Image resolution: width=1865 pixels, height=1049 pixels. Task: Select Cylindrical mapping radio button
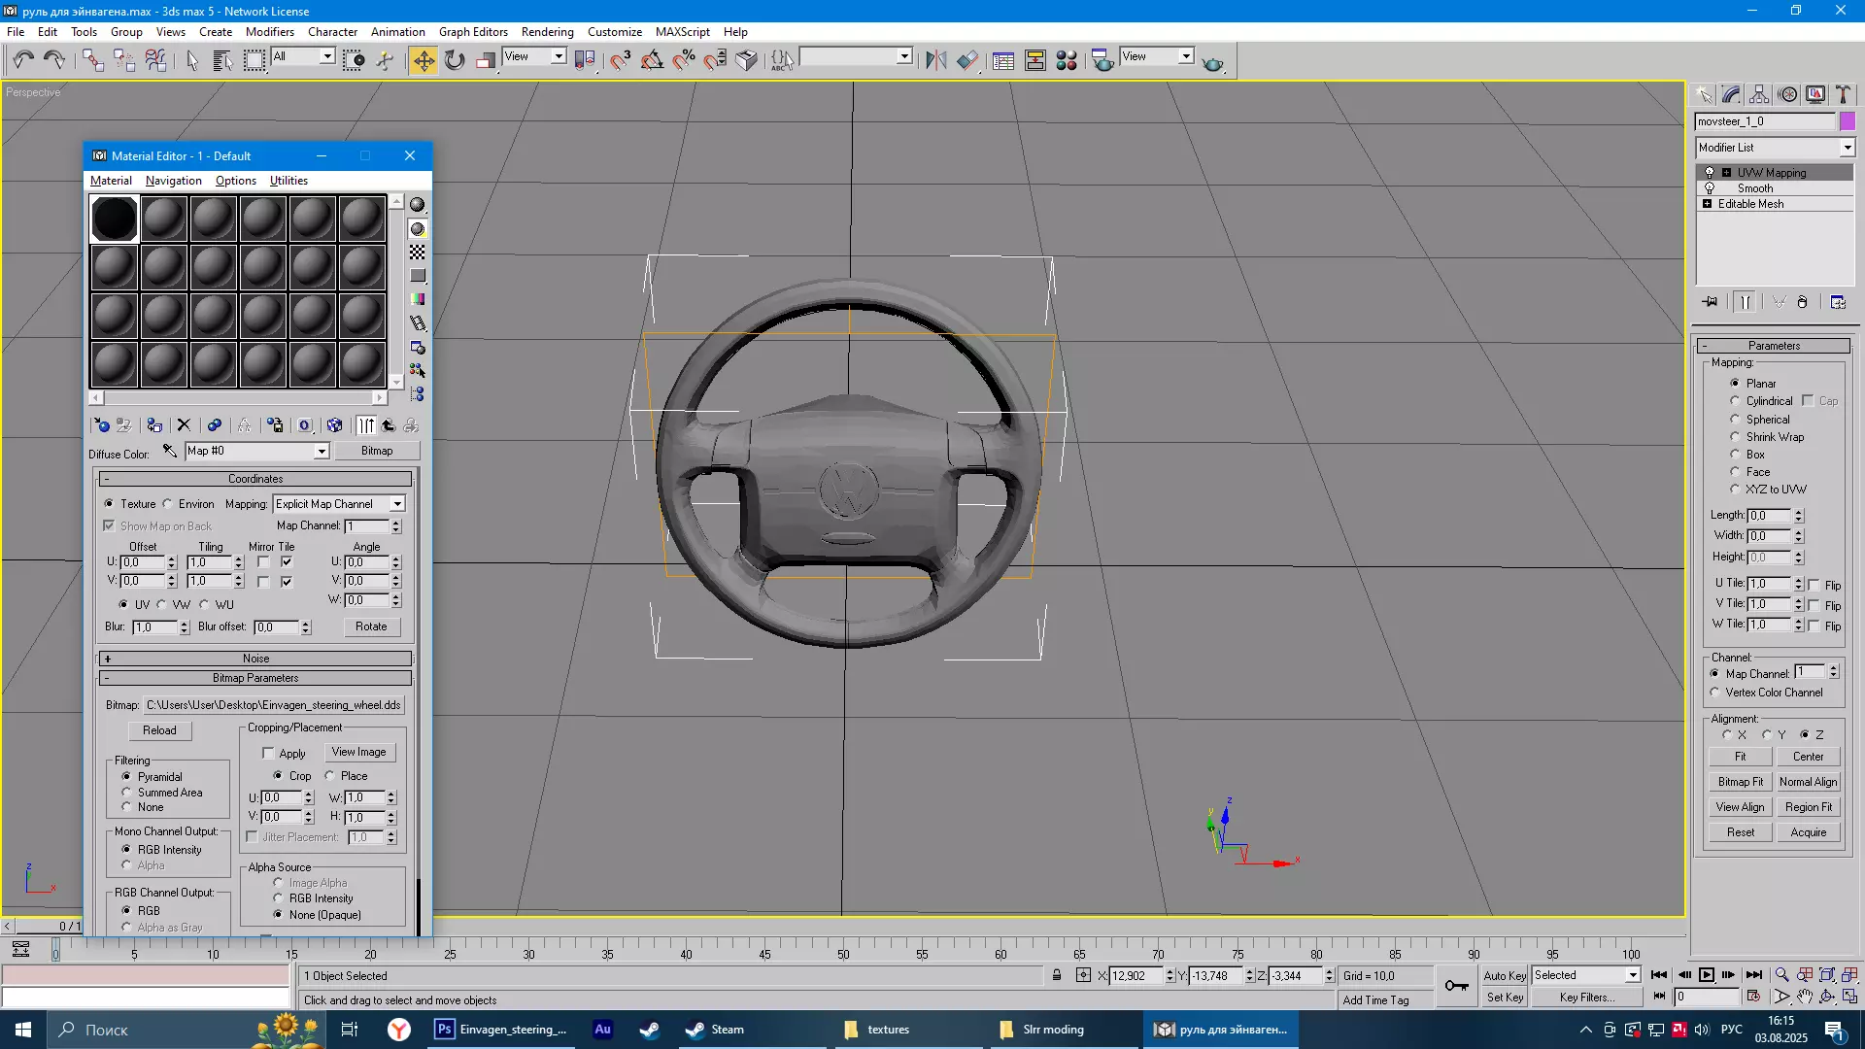[x=1735, y=401]
